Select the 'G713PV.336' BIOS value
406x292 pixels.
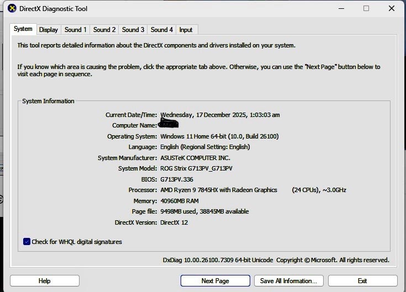point(177,179)
